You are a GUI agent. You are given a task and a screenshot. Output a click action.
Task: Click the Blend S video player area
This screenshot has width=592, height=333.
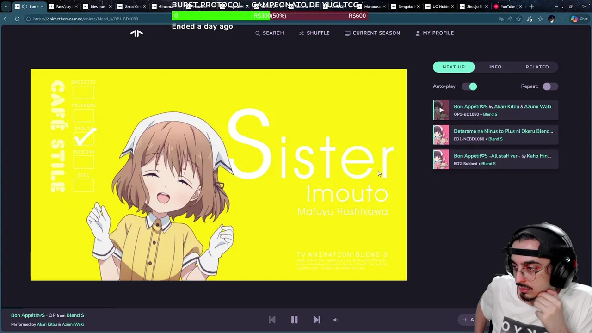coord(218,175)
